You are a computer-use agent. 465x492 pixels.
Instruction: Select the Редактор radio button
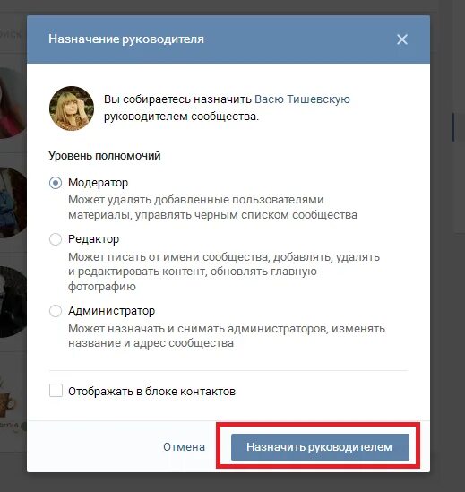56,239
